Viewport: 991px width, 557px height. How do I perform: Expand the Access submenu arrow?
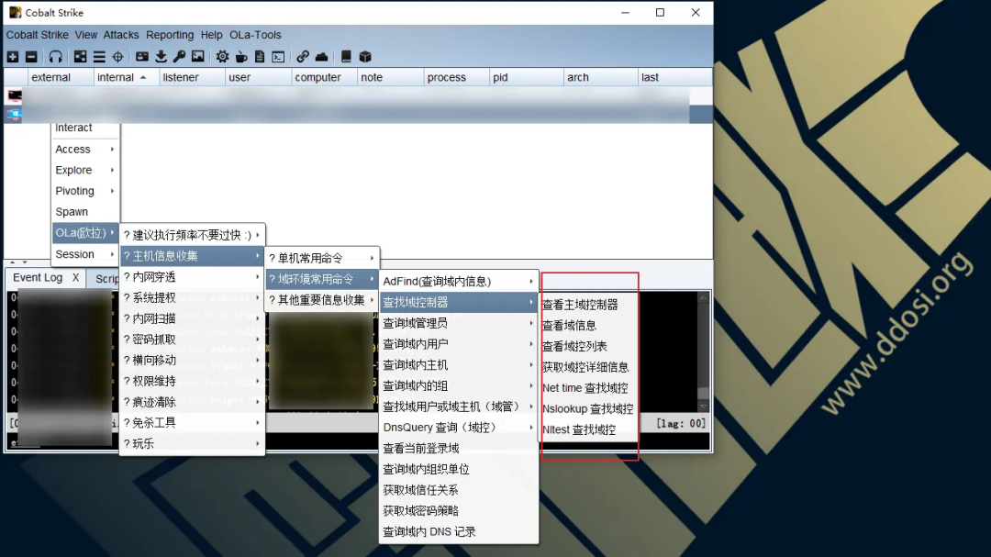pos(113,150)
